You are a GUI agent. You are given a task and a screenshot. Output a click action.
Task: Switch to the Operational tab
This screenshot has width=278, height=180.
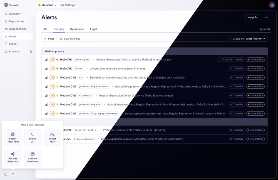tap(77, 29)
